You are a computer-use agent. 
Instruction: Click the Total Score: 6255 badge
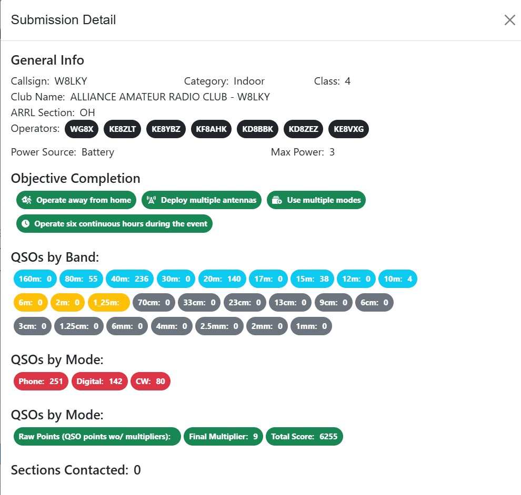click(304, 437)
